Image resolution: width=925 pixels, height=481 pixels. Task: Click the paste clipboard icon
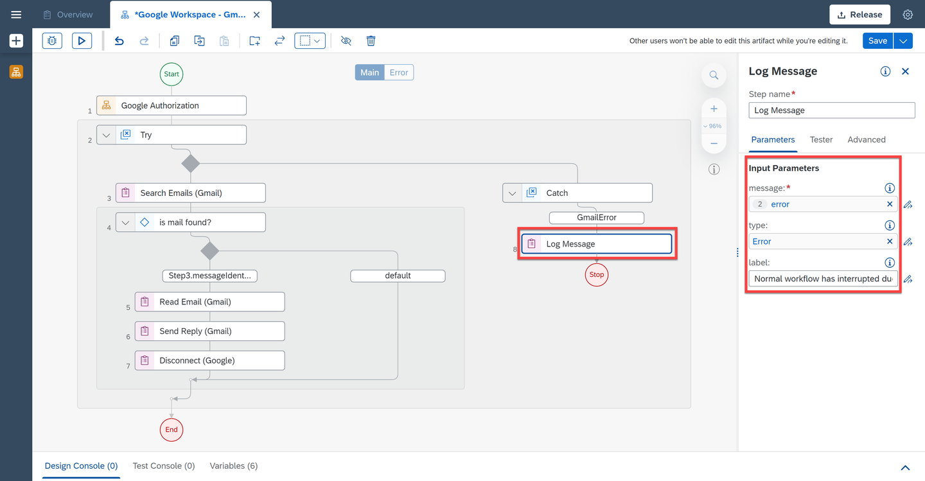pos(224,40)
